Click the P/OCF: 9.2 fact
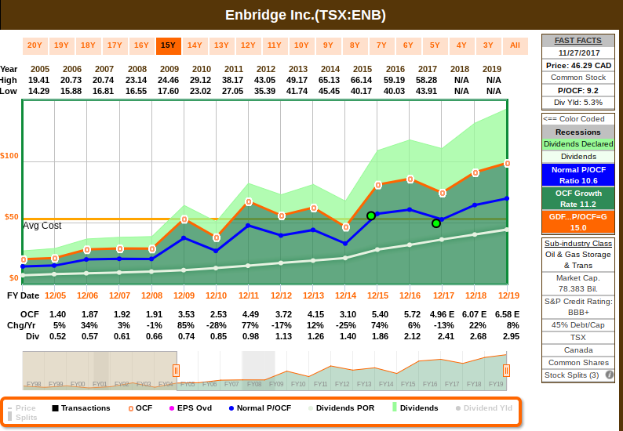Screen dimensions: 623x431 (578, 90)
